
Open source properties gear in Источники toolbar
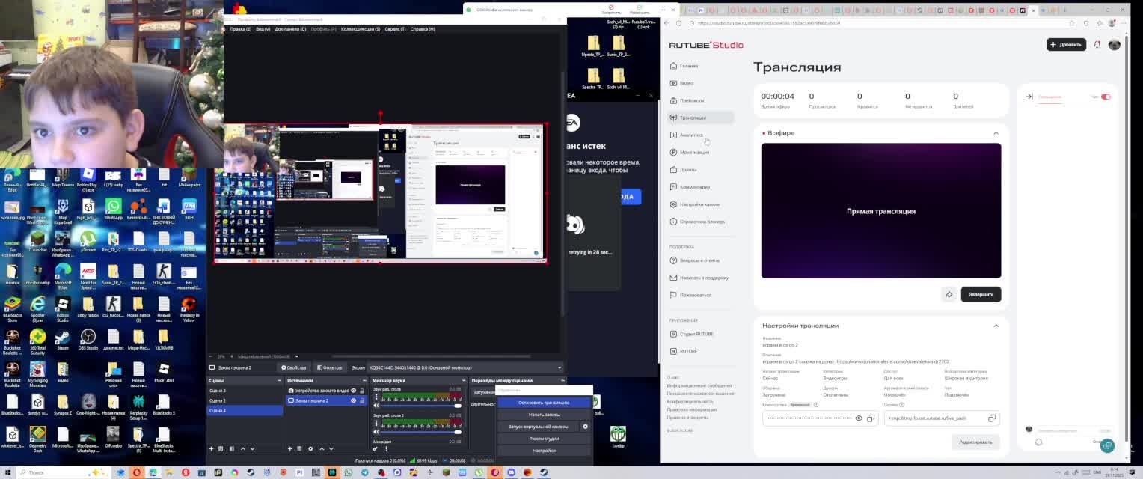pyautogui.click(x=310, y=448)
